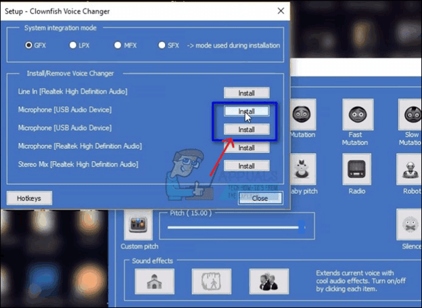The height and width of the screenshot is (308, 422).
Task: Toggle the middle walking-figure sound effect
Action: [x=206, y=281]
